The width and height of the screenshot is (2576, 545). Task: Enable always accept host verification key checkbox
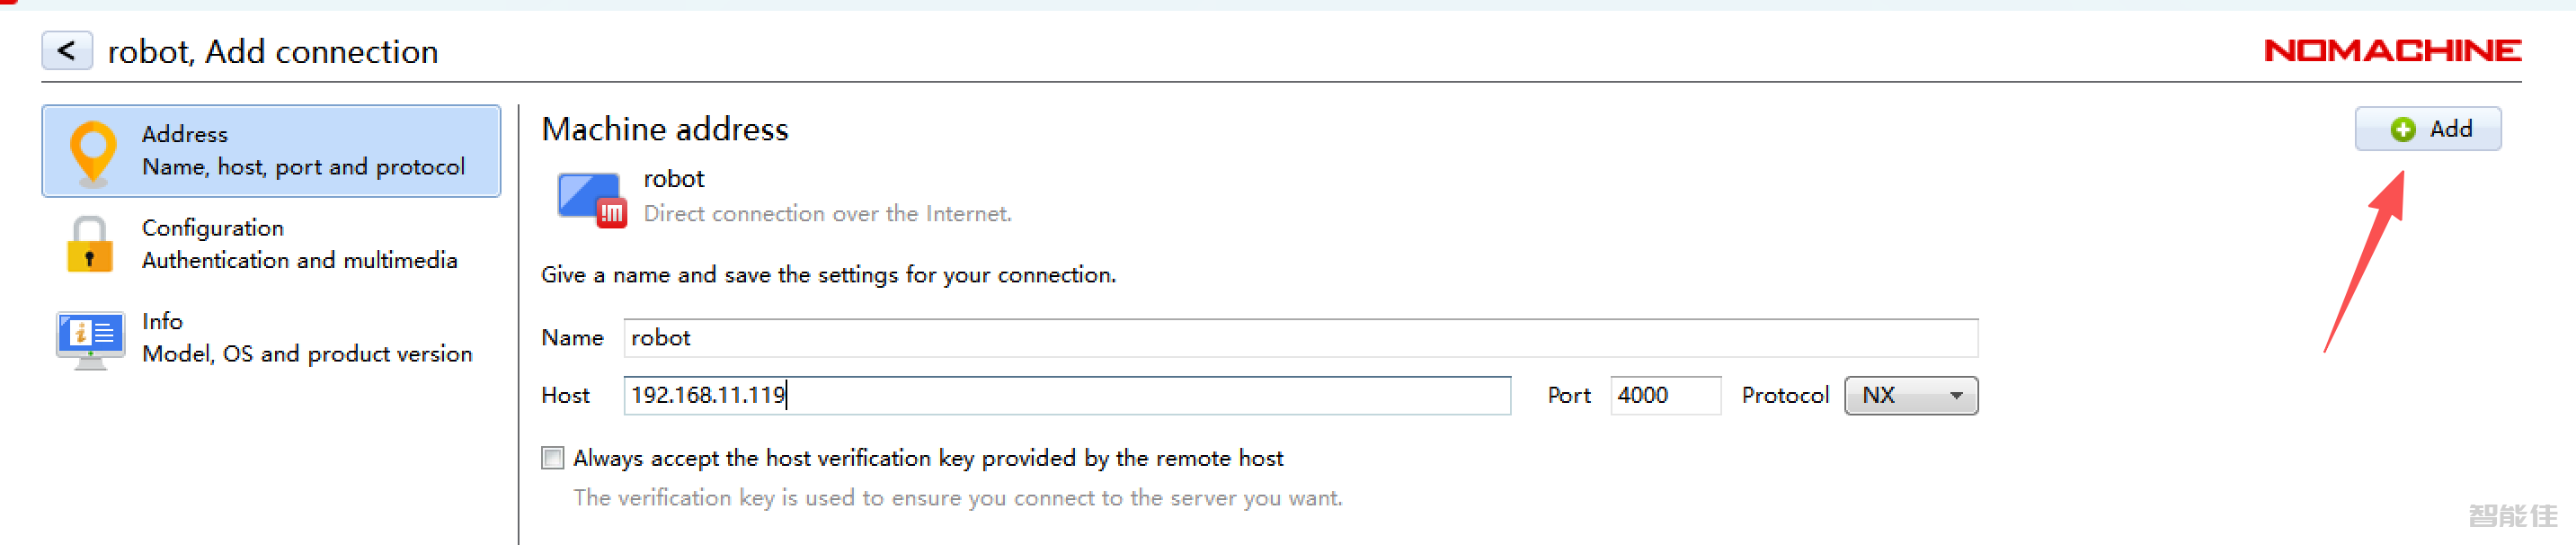point(552,458)
